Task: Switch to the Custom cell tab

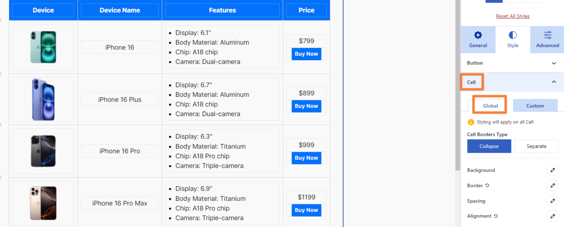Action: [535, 106]
